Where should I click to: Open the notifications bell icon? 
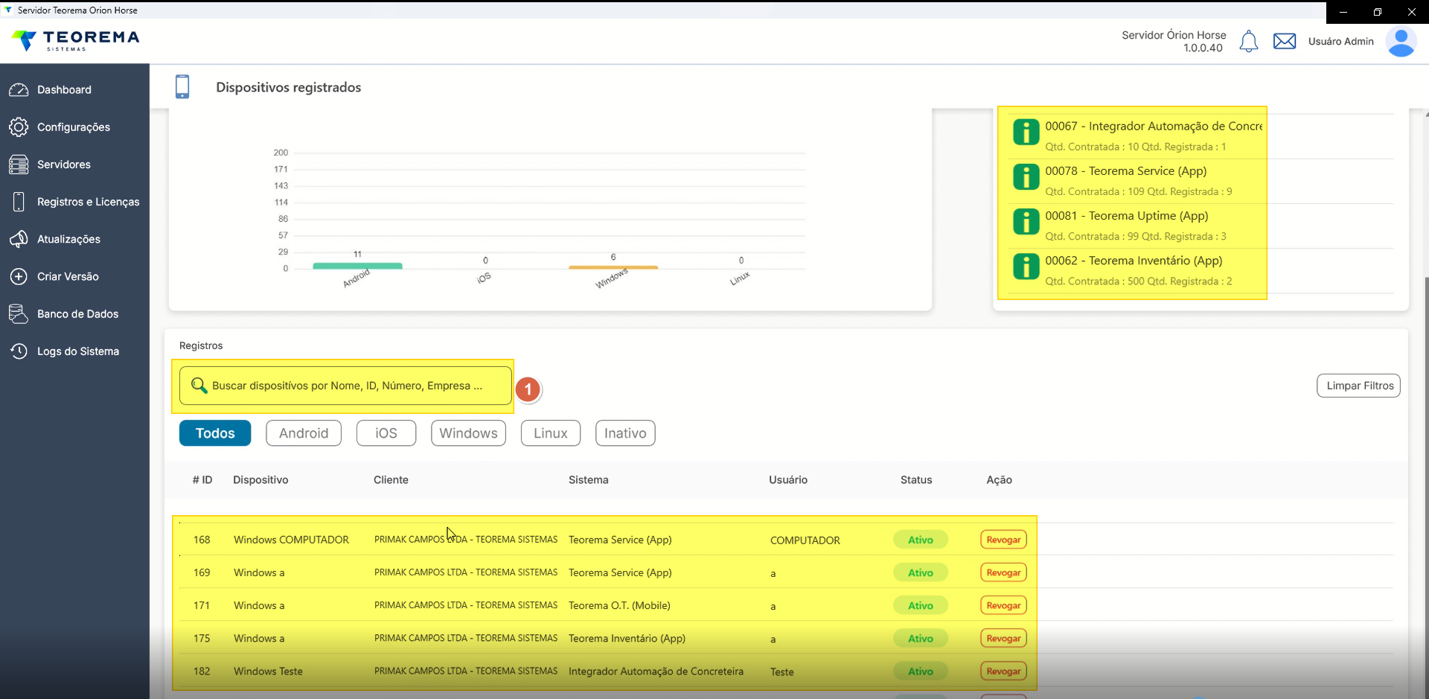[1249, 42]
